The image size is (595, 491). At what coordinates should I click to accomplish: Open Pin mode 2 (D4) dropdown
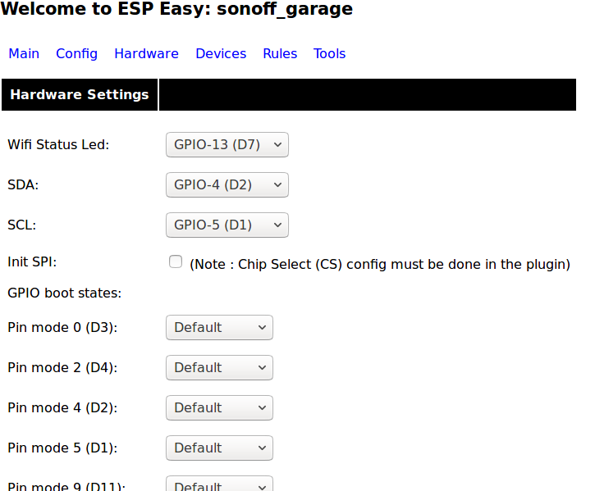point(219,368)
